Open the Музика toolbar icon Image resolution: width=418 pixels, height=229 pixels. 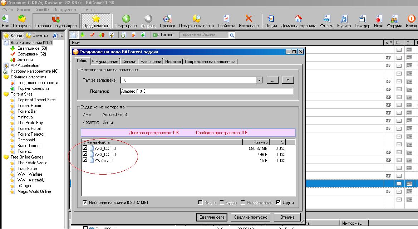pyautogui.click(x=344, y=19)
